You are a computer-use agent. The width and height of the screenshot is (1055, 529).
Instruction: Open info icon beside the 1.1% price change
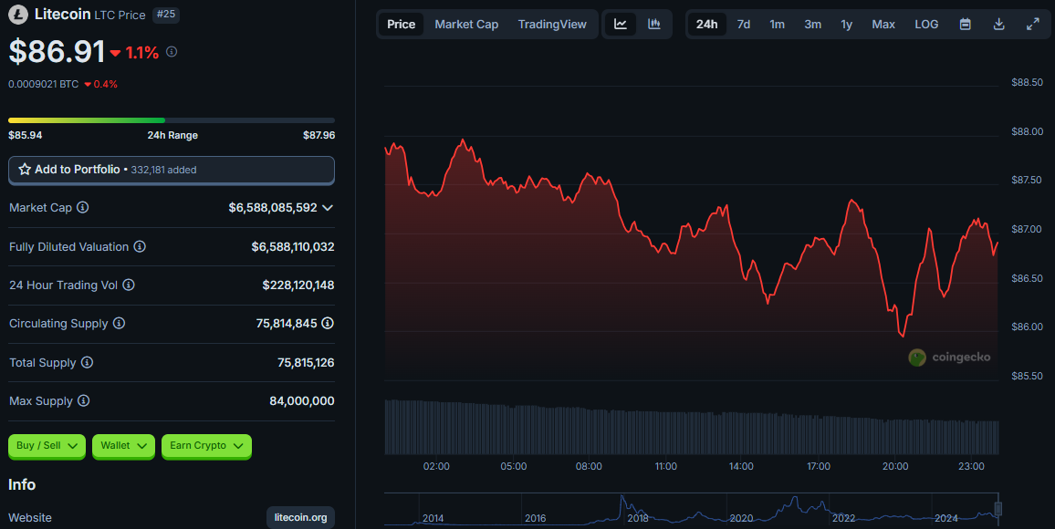172,52
